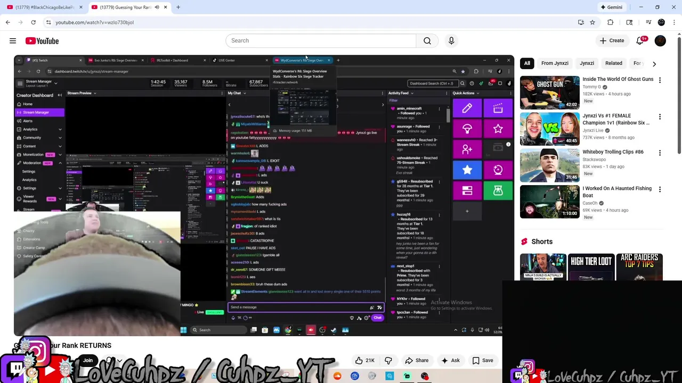682x383 pixels.
Task: Open the HIGH TIER LOOT short
Action: coord(591,267)
